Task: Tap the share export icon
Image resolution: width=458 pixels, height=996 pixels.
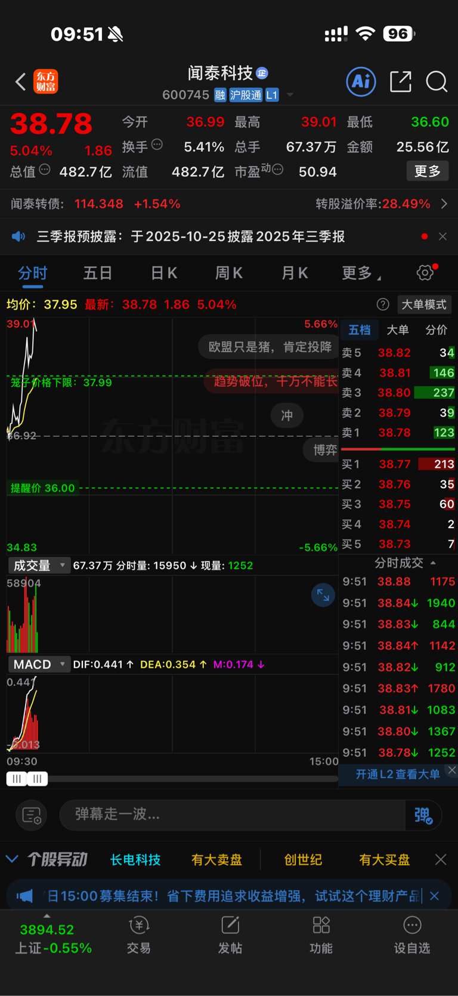Action: click(x=401, y=81)
